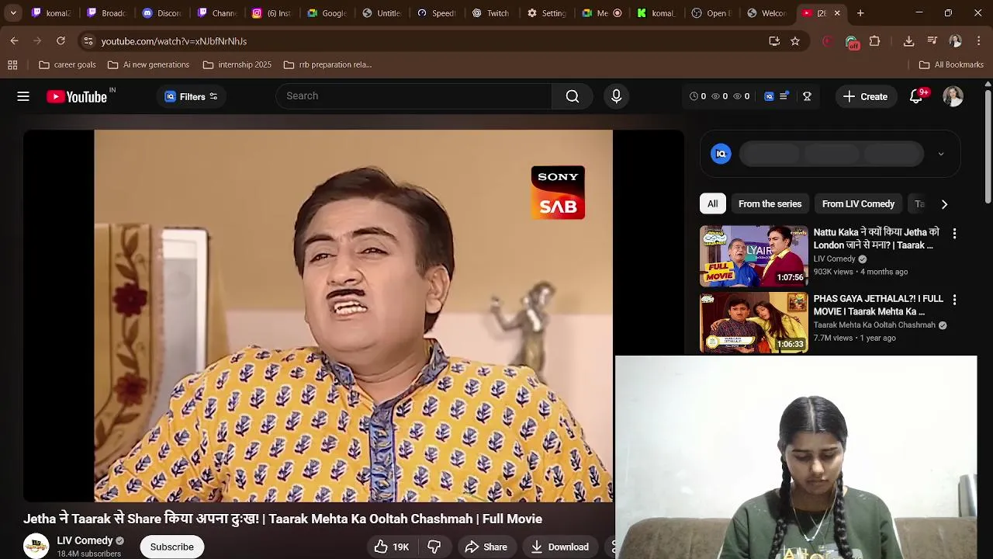The image size is (993, 559).
Task: Click the vidIQ clock counter icon
Action: pyautogui.click(x=694, y=96)
